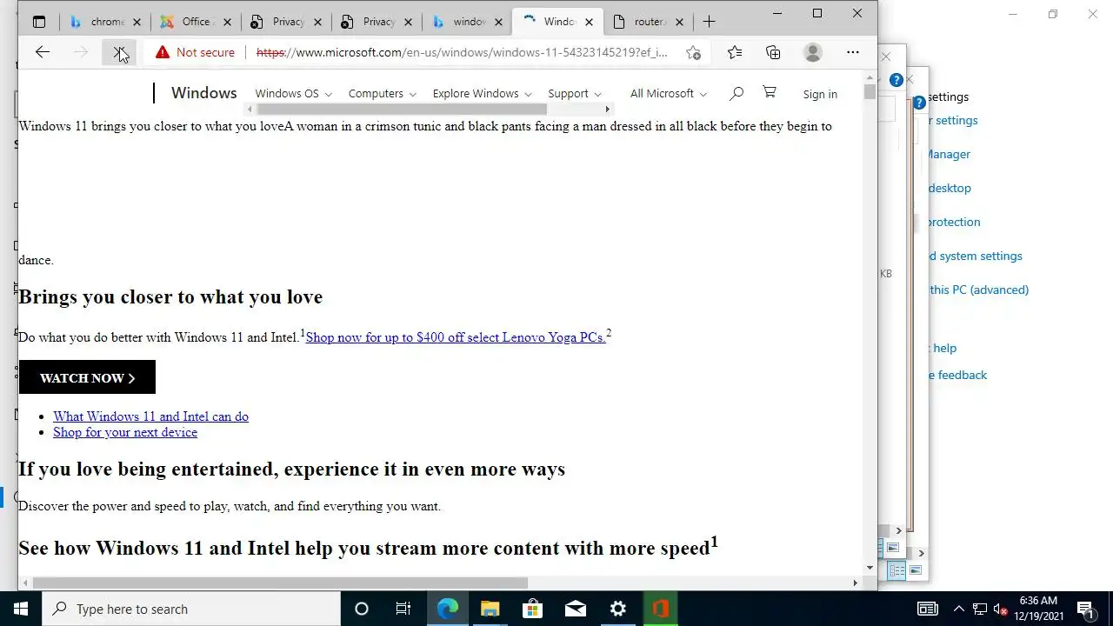Click Sign in on Microsoft page

820,94
